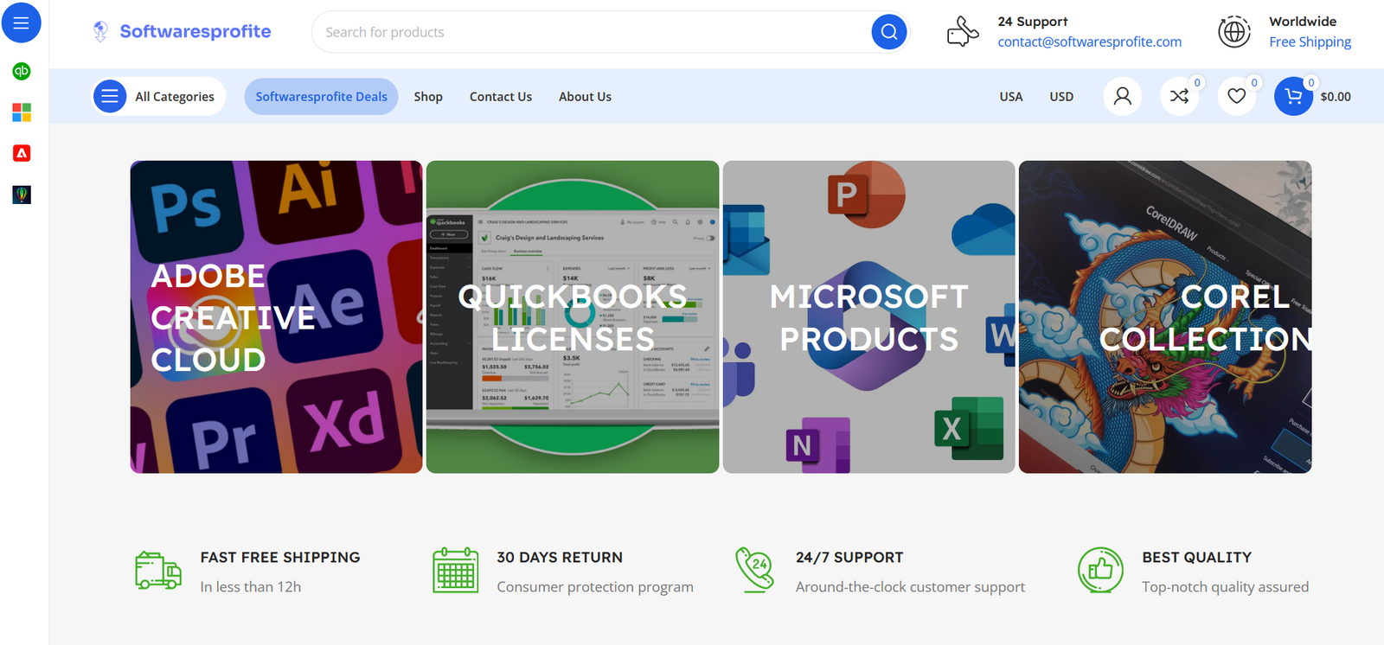Go to the Softwaresprofite logo homepage
1384x645 pixels.
click(x=182, y=32)
